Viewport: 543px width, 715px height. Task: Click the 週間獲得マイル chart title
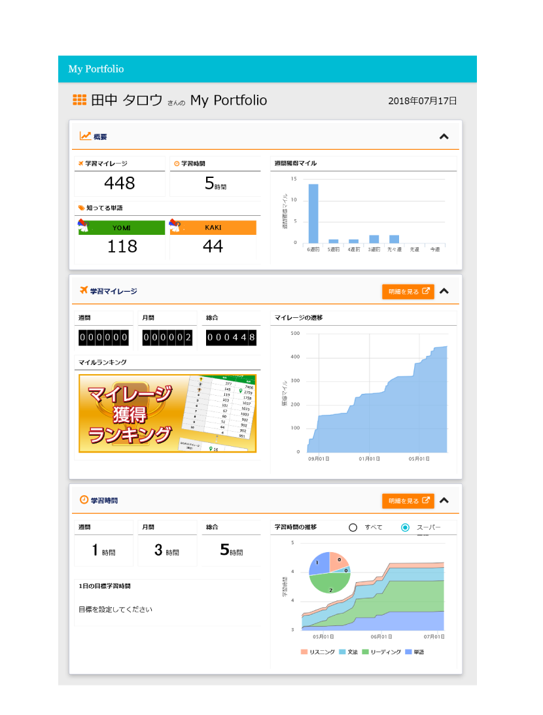(296, 164)
